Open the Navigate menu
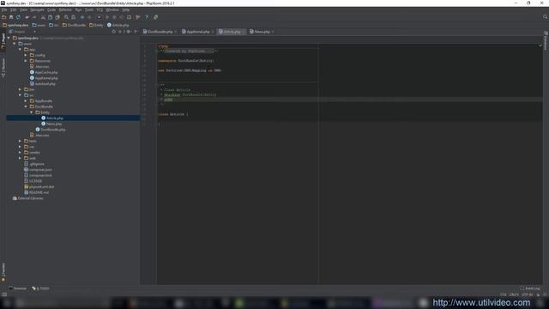This screenshot has height=309, width=549. coord(37,9)
